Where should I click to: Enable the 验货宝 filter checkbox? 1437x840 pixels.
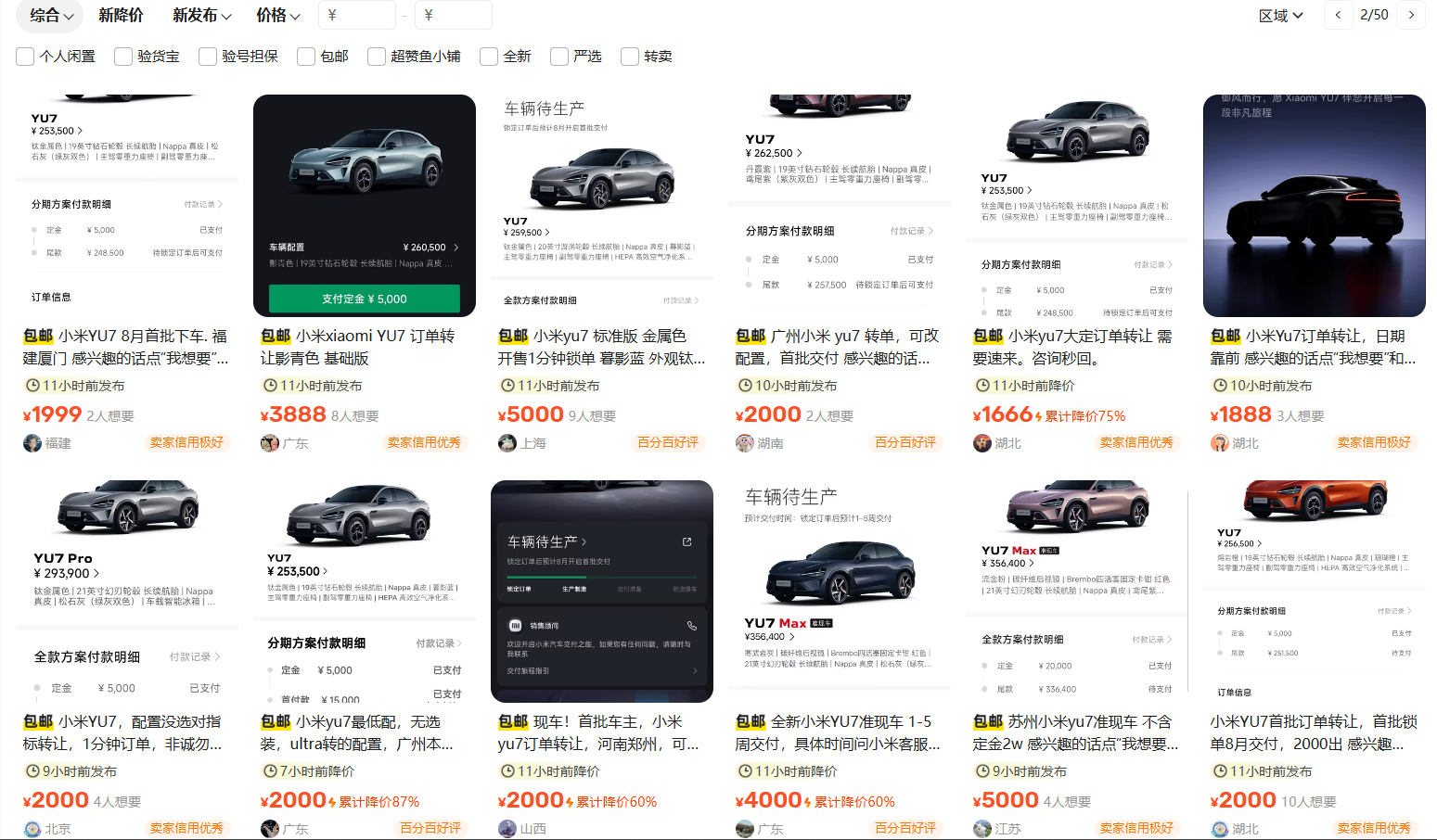coord(123,57)
